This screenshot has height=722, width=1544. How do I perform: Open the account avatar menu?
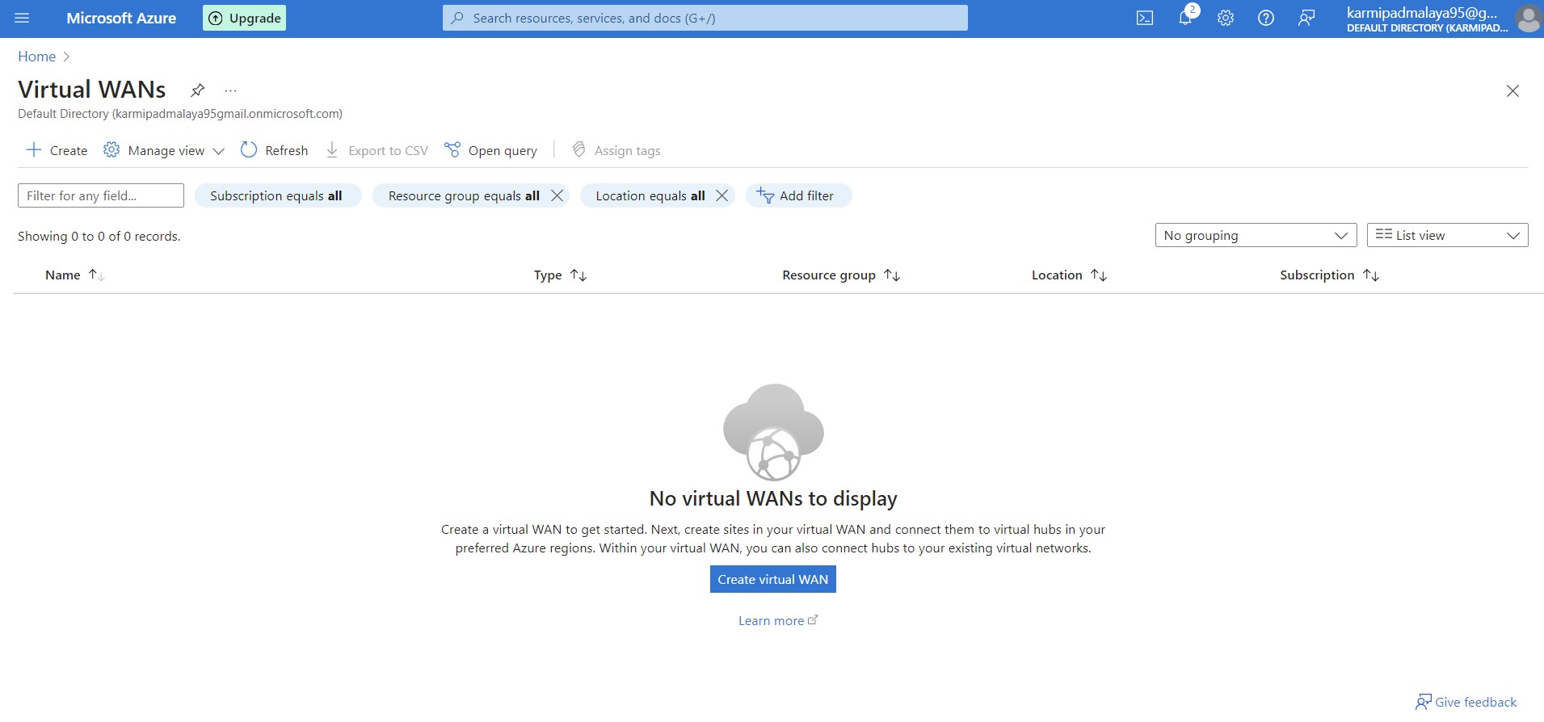[1528, 18]
